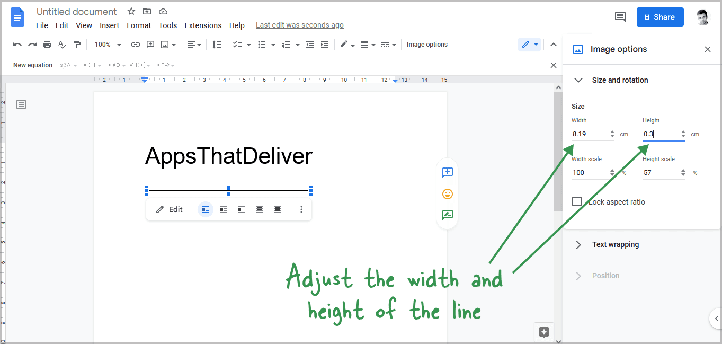Open border dash style dropdown
The image size is (722, 344).
[388, 45]
